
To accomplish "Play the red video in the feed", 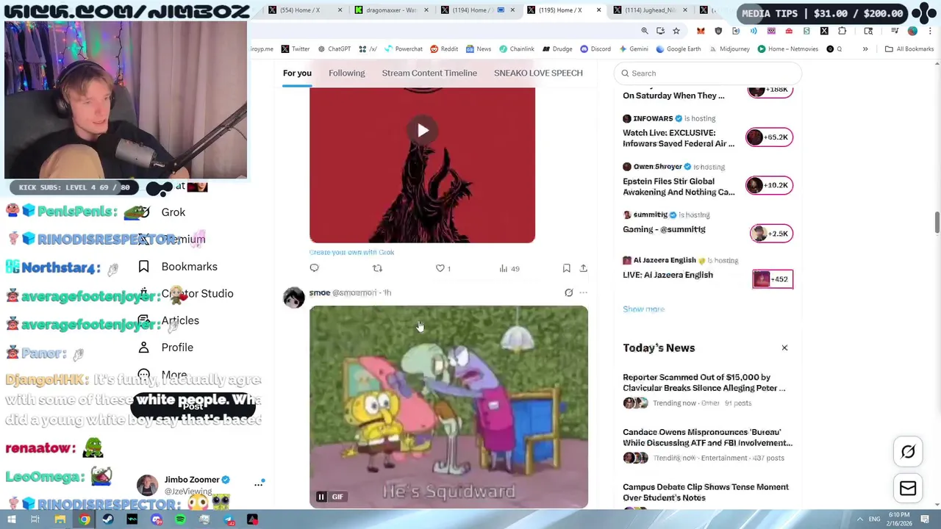I will point(423,131).
